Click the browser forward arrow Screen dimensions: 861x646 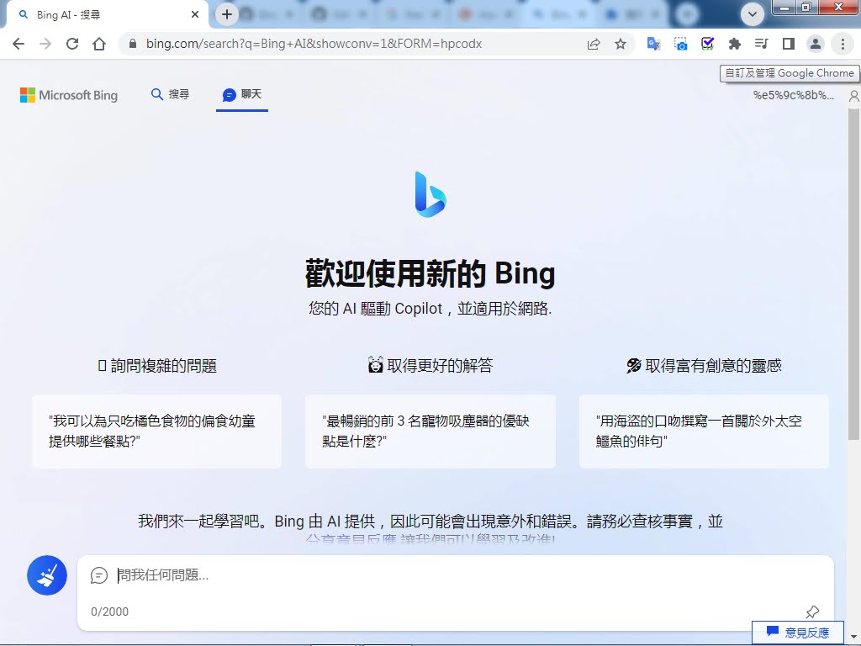[45, 44]
